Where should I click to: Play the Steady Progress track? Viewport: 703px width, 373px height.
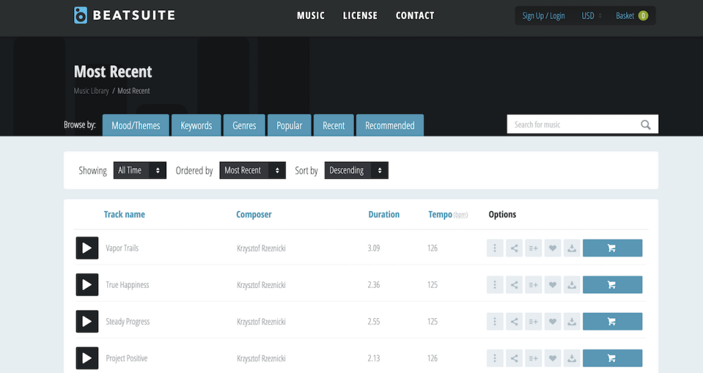pyautogui.click(x=87, y=322)
